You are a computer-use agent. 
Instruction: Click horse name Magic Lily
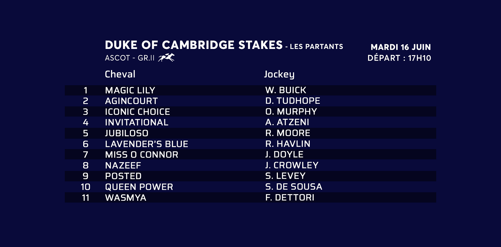click(x=130, y=91)
